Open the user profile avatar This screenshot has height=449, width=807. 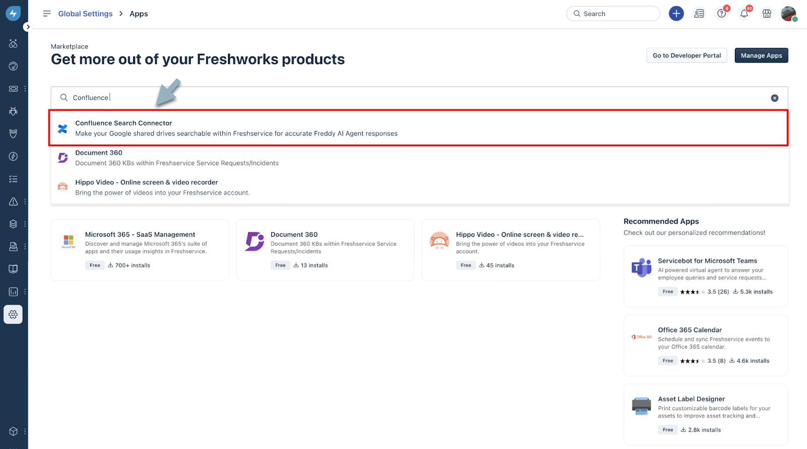[789, 14]
